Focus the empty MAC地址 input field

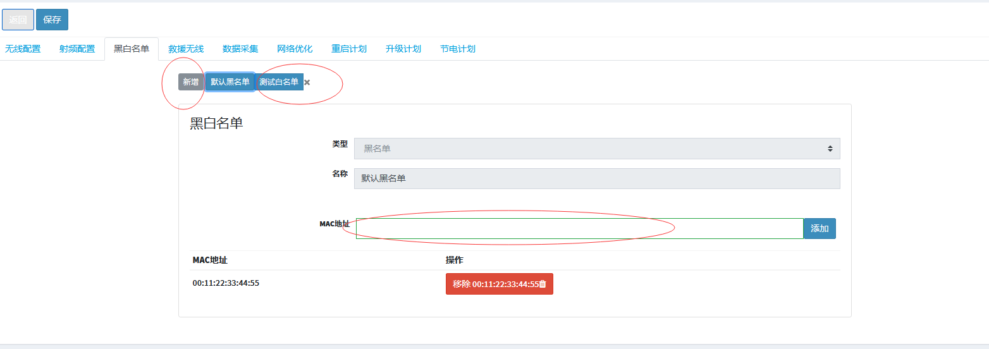pyautogui.click(x=579, y=228)
